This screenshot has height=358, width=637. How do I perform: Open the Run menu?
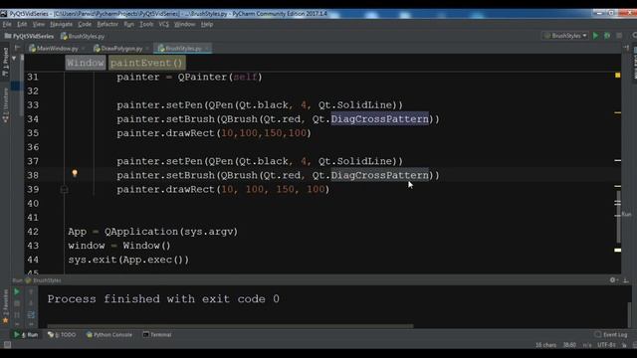tap(128, 24)
